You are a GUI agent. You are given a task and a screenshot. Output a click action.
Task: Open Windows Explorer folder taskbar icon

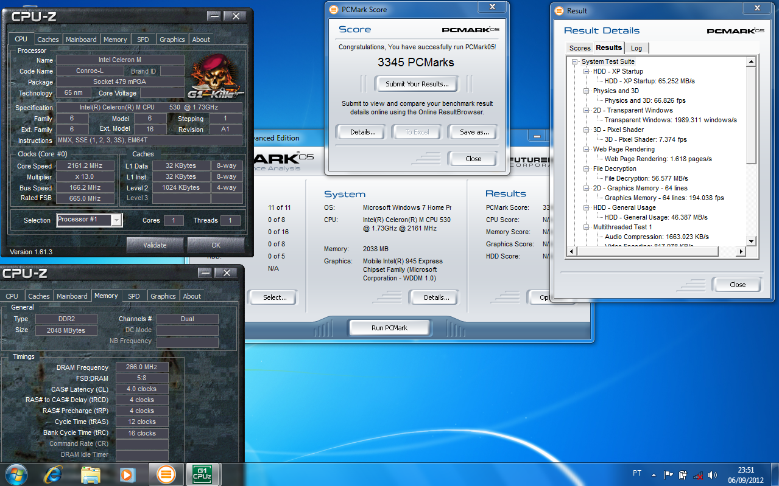coord(91,474)
